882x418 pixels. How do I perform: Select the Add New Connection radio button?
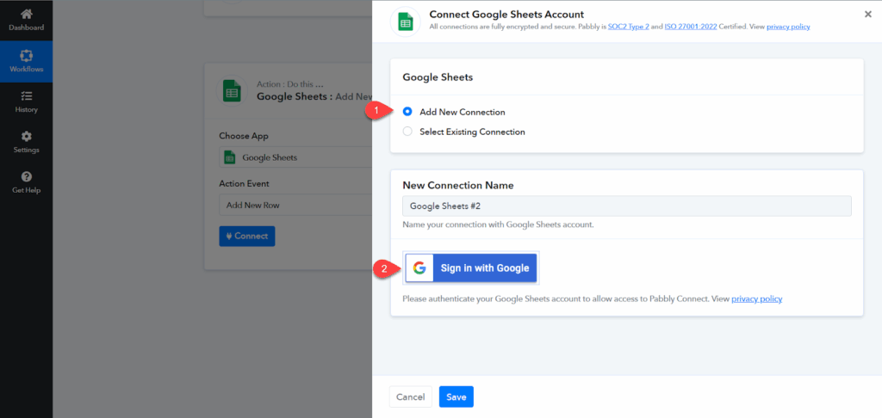[x=407, y=112]
